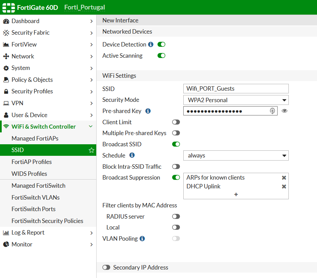
Task: Open Policy & Objects menu
Action: pos(48,80)
